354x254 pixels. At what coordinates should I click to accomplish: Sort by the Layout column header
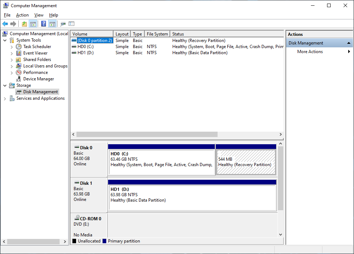point(122,34)
